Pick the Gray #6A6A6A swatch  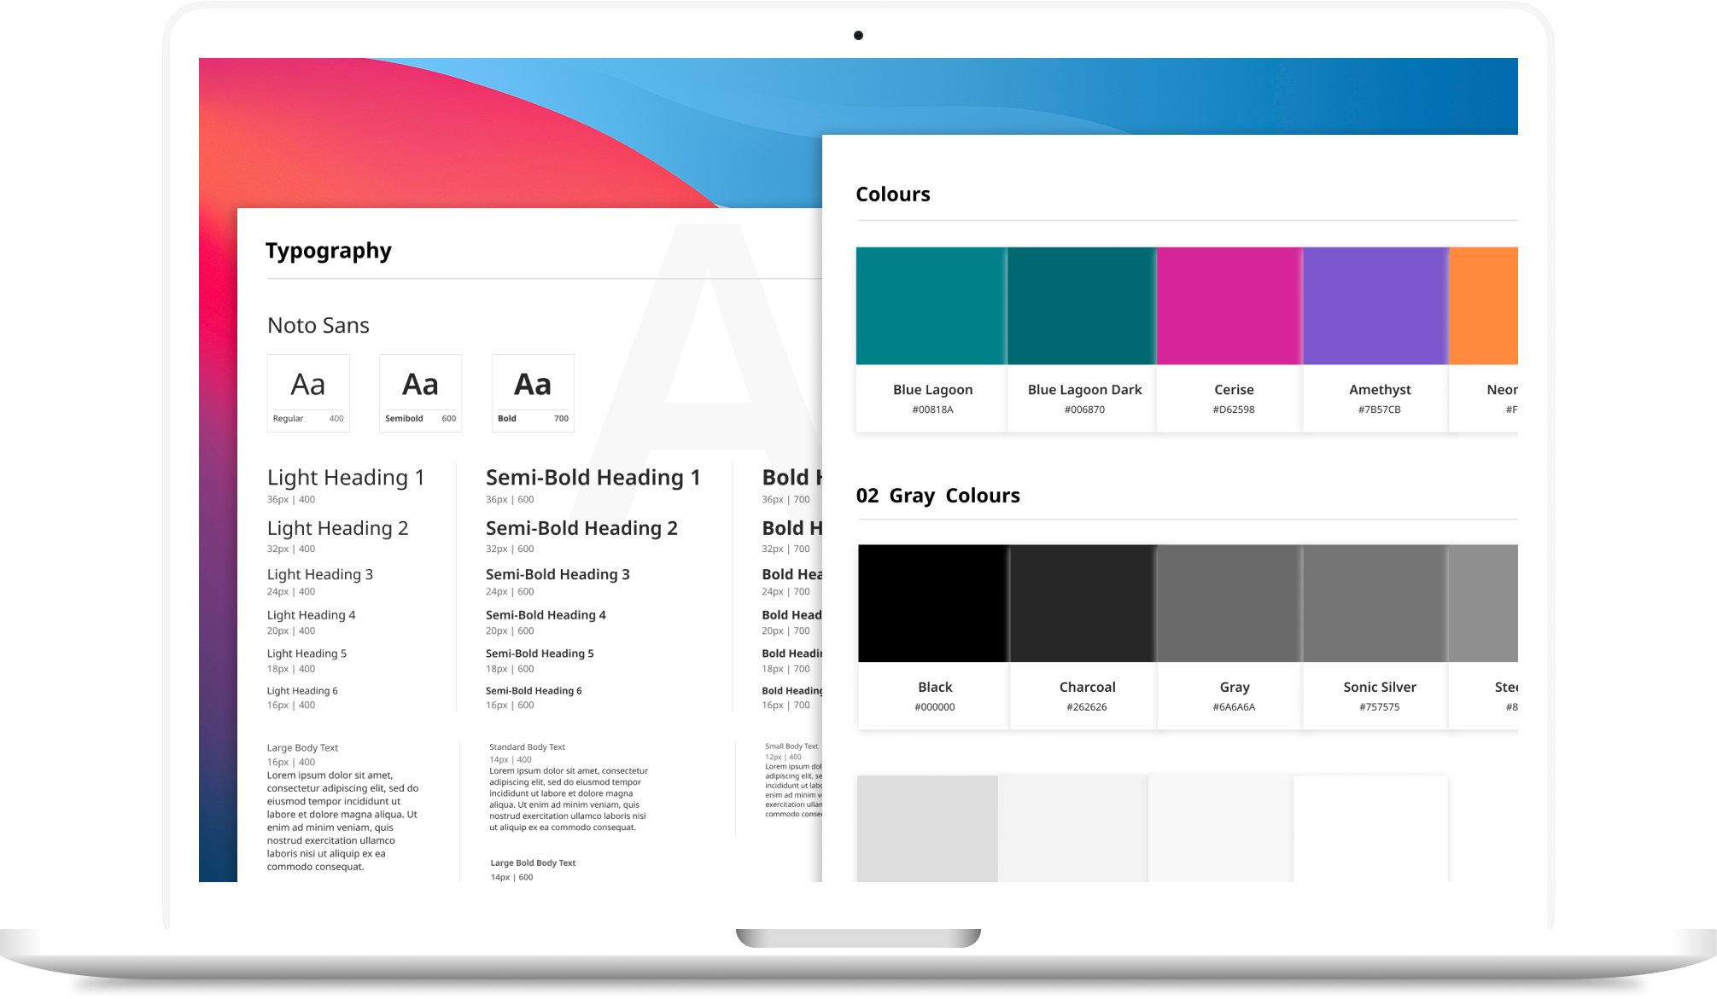1229,603
